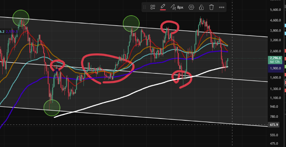Click the 1,300.0 price scale value

pyautogui.click(x=275, y=89)
